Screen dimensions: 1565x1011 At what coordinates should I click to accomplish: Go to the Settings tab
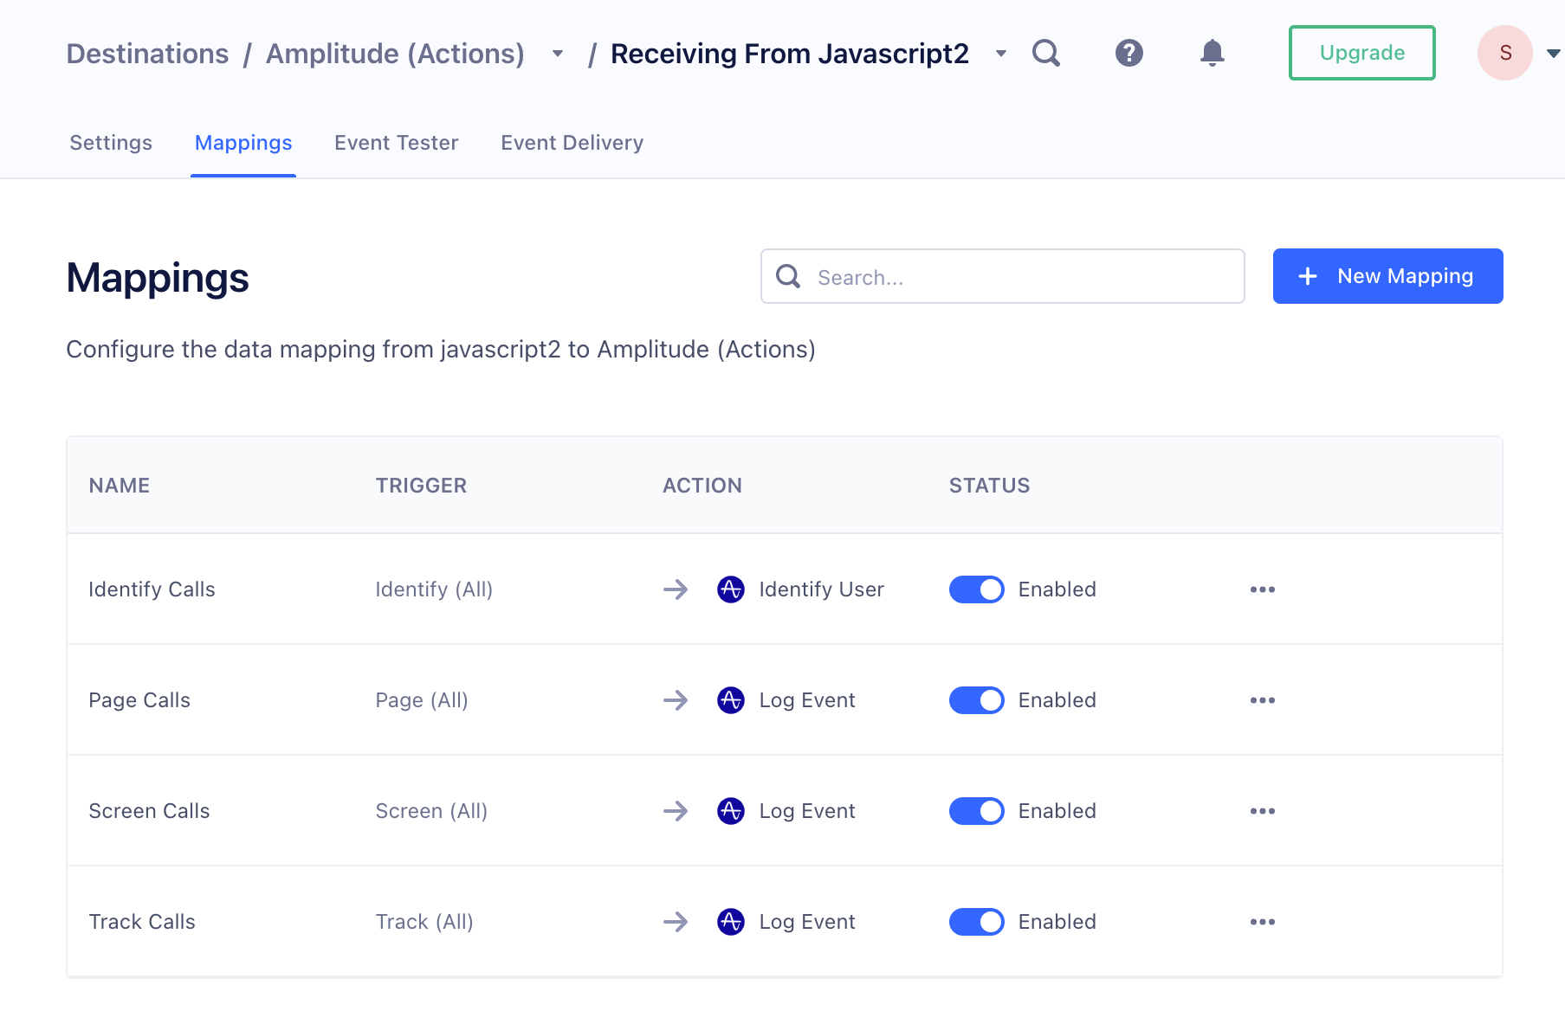(111, 143)
